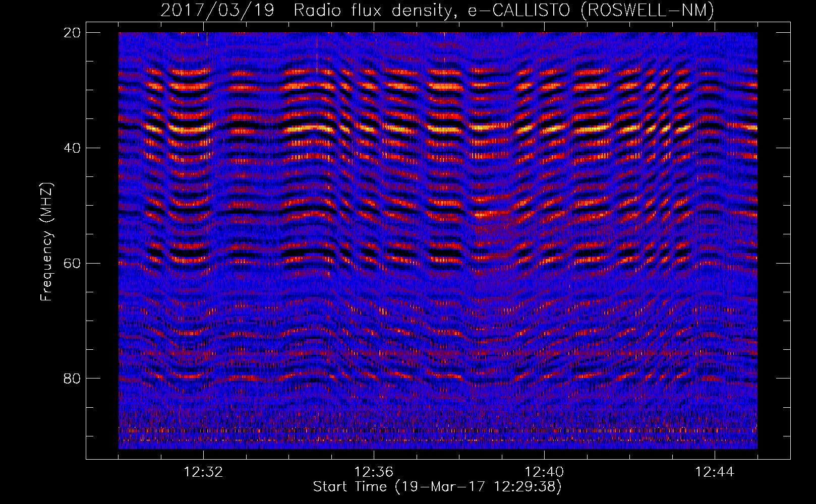Screen dimensions: 816x504
Task: Click the 'Start Time (19-Mar-17 12:29:38)' label
Action: pyautogui.click(x=437, y=487)
